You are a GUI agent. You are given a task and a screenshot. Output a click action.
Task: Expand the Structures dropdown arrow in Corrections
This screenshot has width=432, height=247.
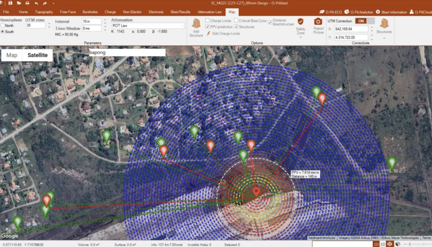(384, 38)
